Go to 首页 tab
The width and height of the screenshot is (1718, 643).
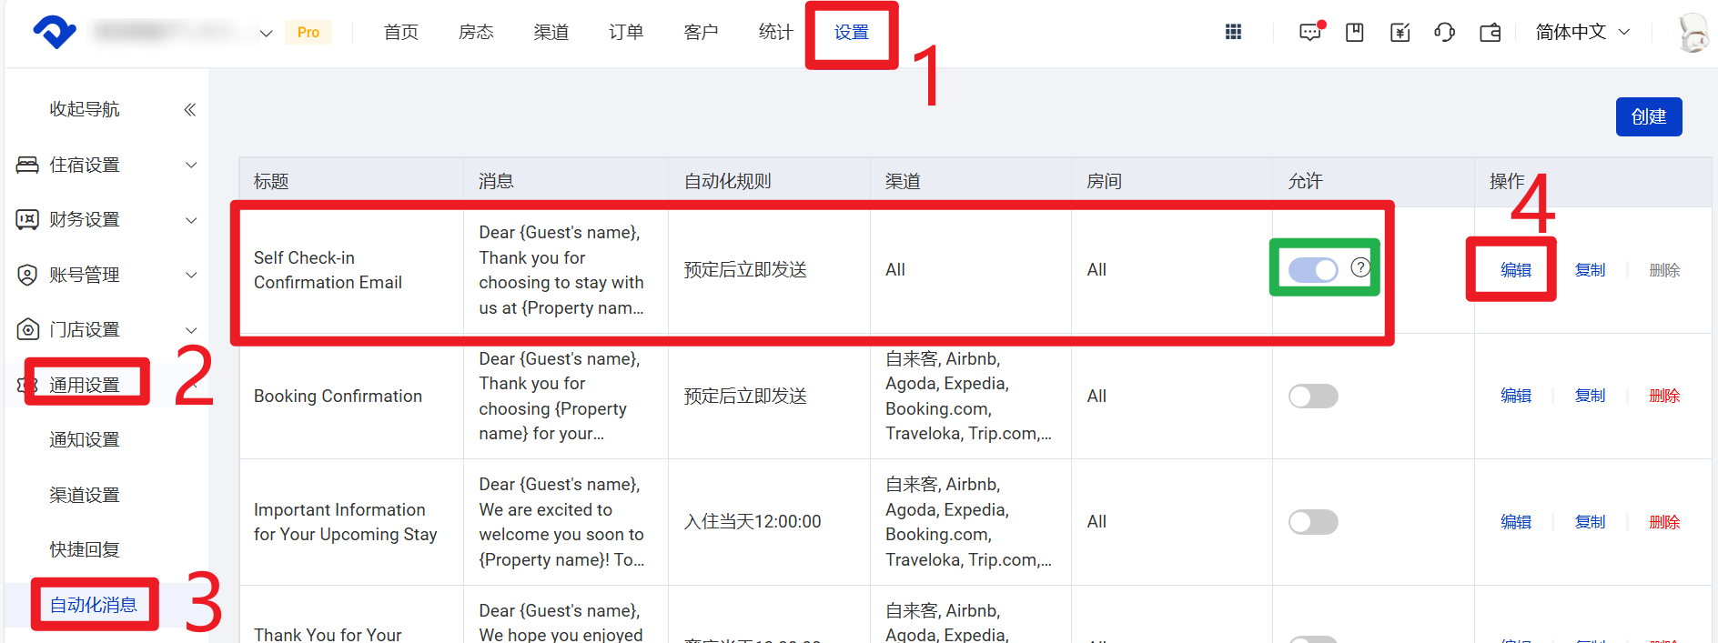[x=401, y=32]
